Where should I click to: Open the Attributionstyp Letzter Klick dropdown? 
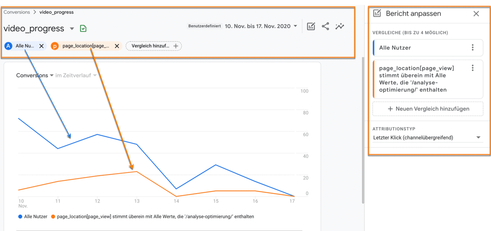[x=428, y=138]
